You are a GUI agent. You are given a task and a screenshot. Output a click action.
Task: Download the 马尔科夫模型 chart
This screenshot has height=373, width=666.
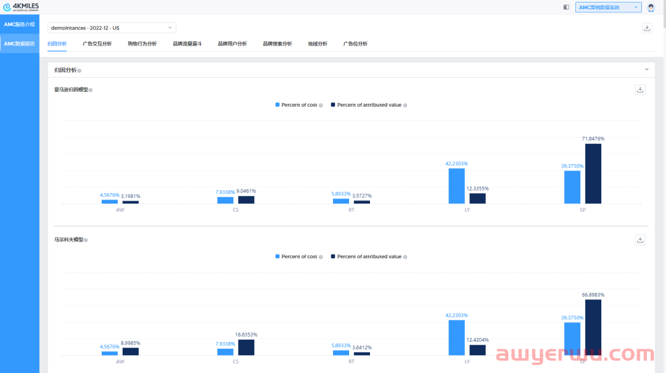click(x=640, y=240)
